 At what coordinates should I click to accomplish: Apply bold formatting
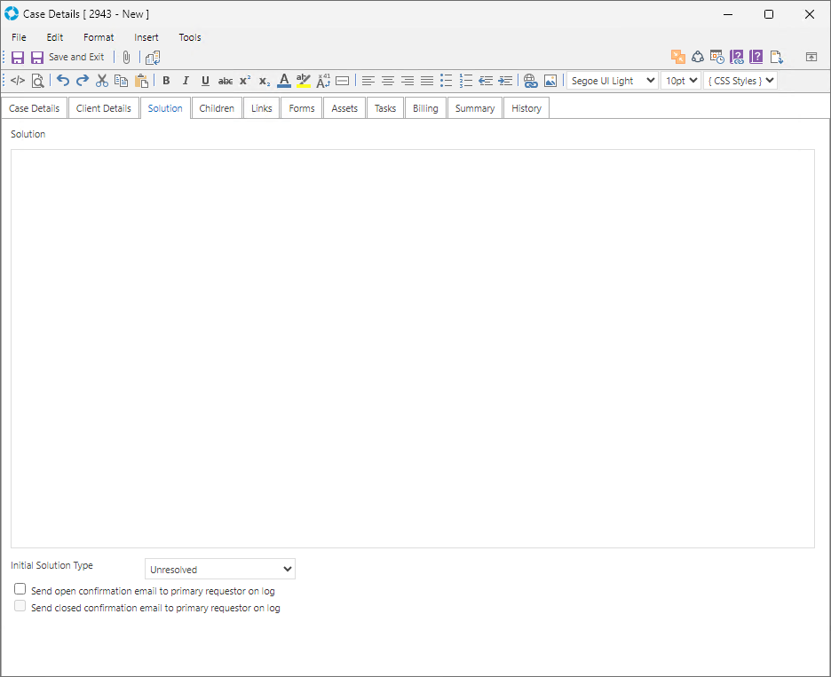(x=166, y=81)
